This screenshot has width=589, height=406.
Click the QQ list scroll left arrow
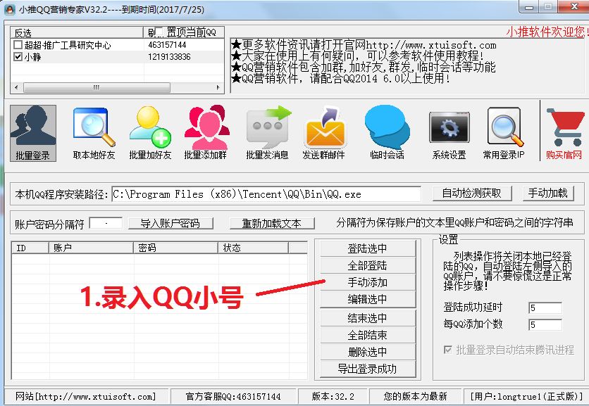pyautogui.click(x=16, y=87)
